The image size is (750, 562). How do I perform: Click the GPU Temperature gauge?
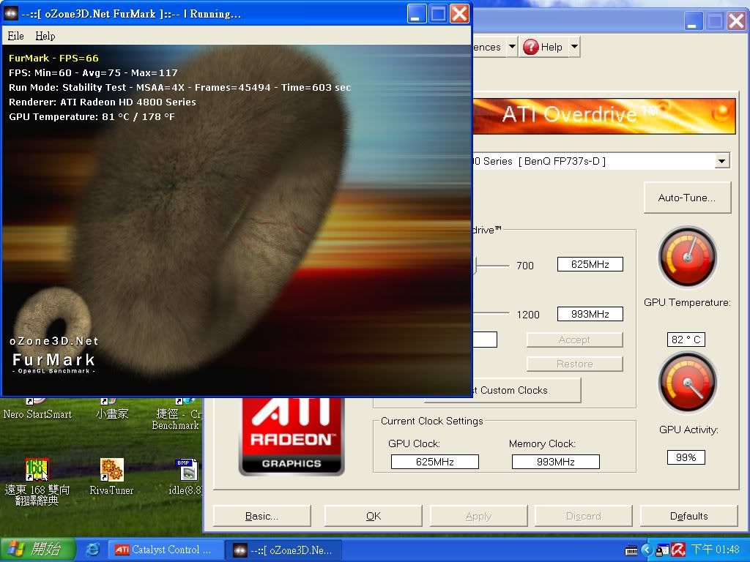click(687, 258)
